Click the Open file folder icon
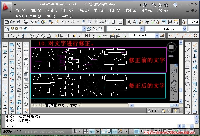 coord(12,22)
